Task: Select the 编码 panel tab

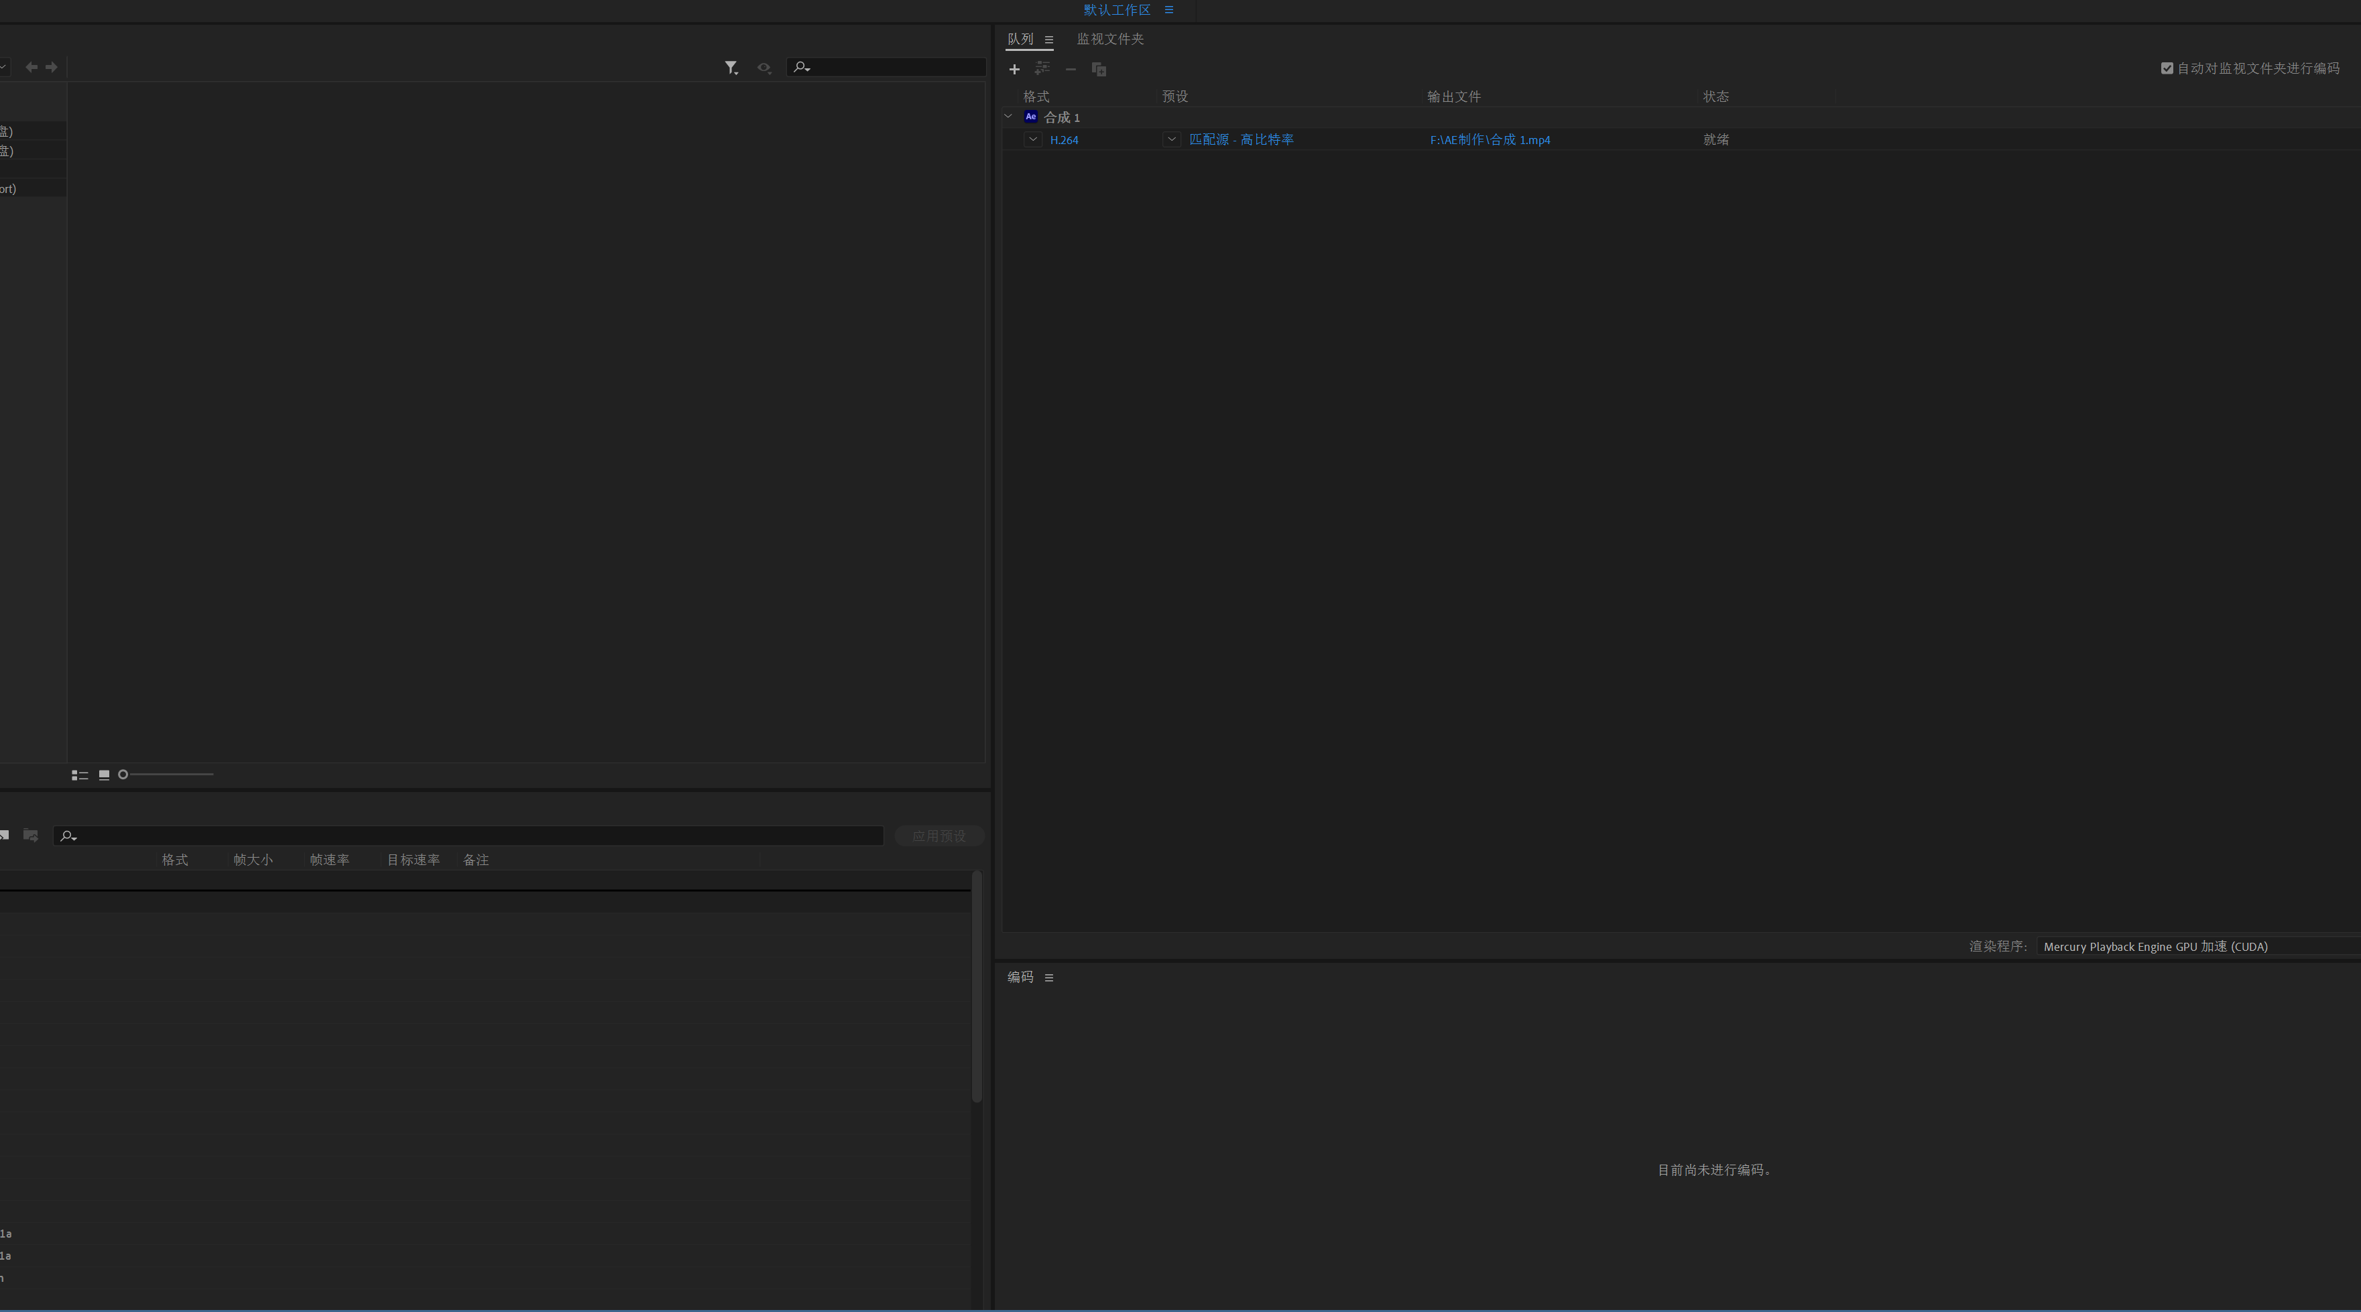Action: pyautogui.click(x=1020, y=977)
